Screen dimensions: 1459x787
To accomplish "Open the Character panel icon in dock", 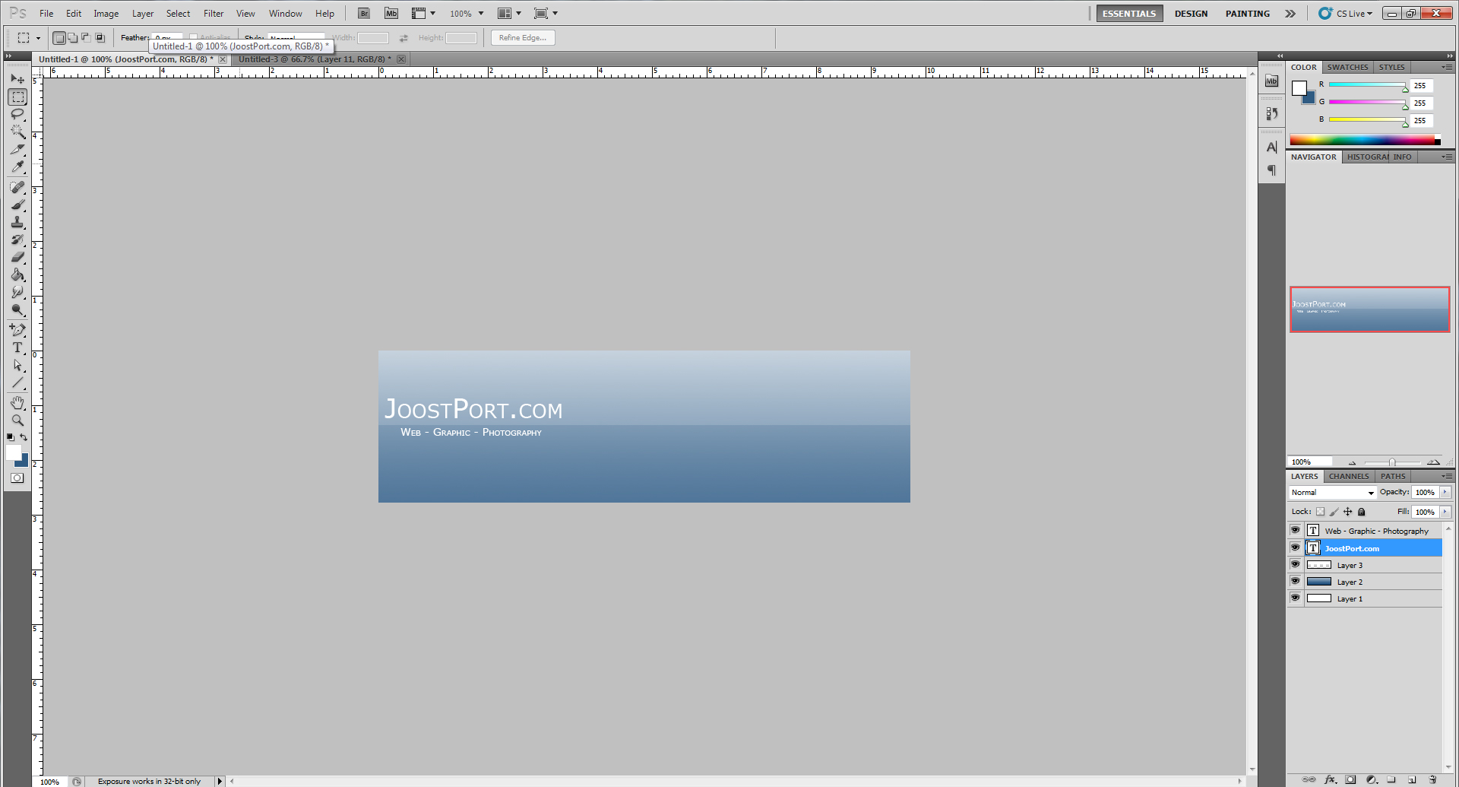I will coord(1271,148).
